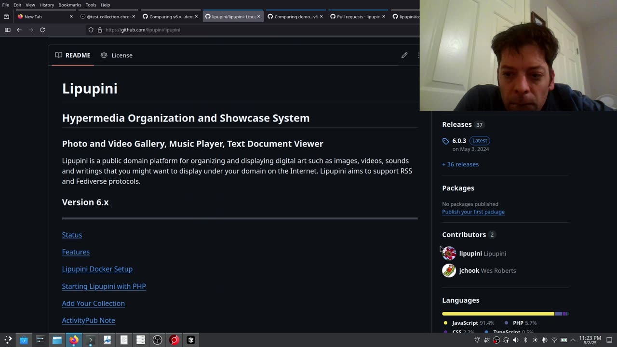Toggle the Firefox sidebar icon
Screen dimensions: 617x347
(x=8, y=30)
